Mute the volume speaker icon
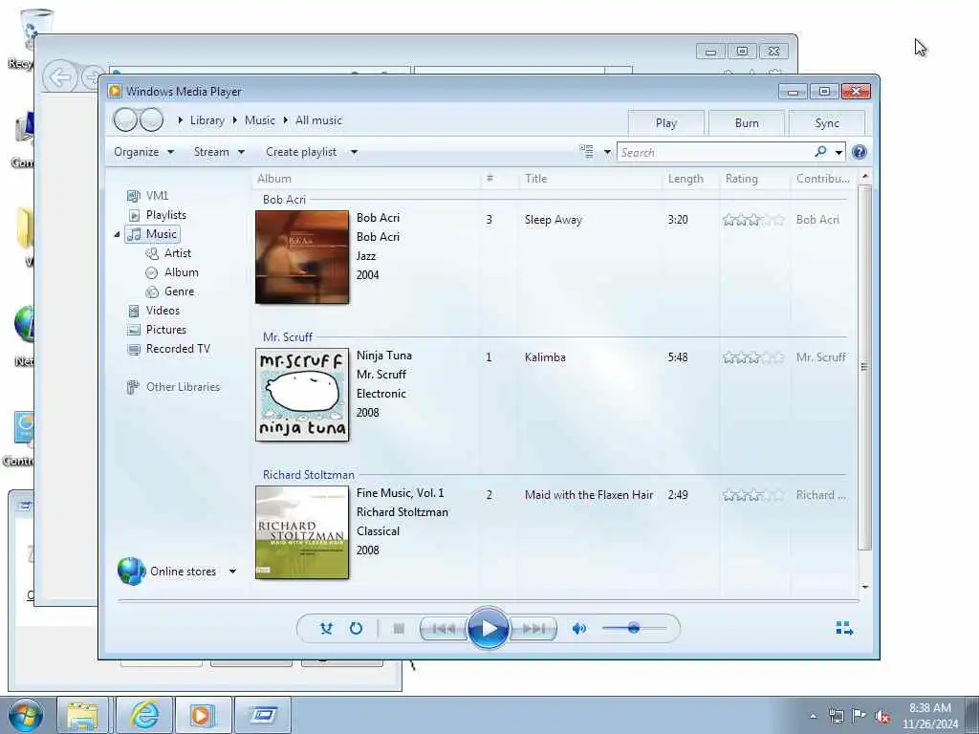The image size is (979, 734). (578, 629)
